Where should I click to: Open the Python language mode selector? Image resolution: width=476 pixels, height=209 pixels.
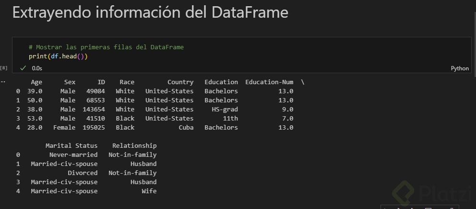[460, 68]
